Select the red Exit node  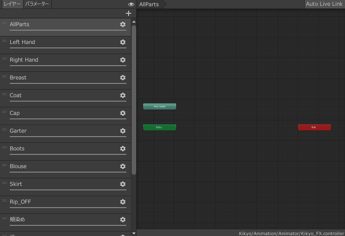(x=314, y=127)
